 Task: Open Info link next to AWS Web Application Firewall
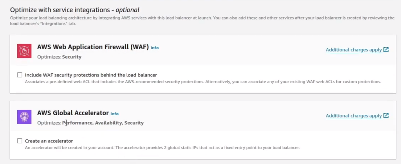point(154,48)
